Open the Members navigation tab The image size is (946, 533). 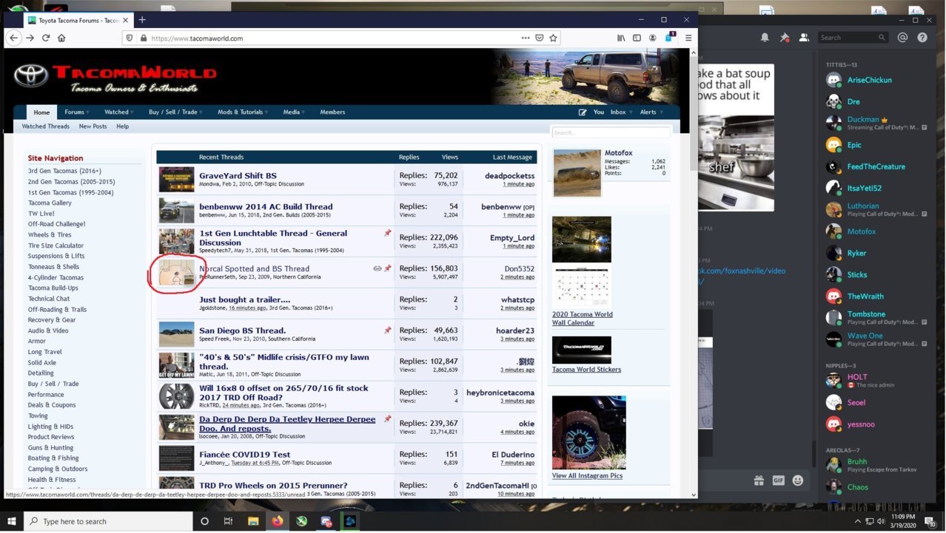332,112
